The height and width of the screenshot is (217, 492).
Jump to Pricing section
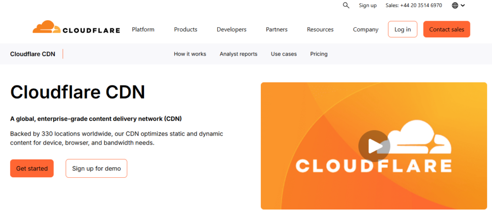coord(319,54)
